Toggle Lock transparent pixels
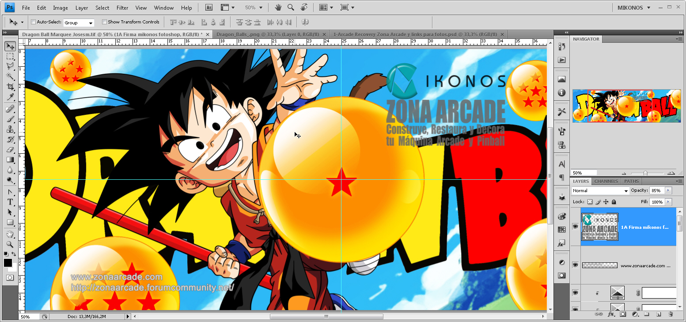 [x=590, y=202]
